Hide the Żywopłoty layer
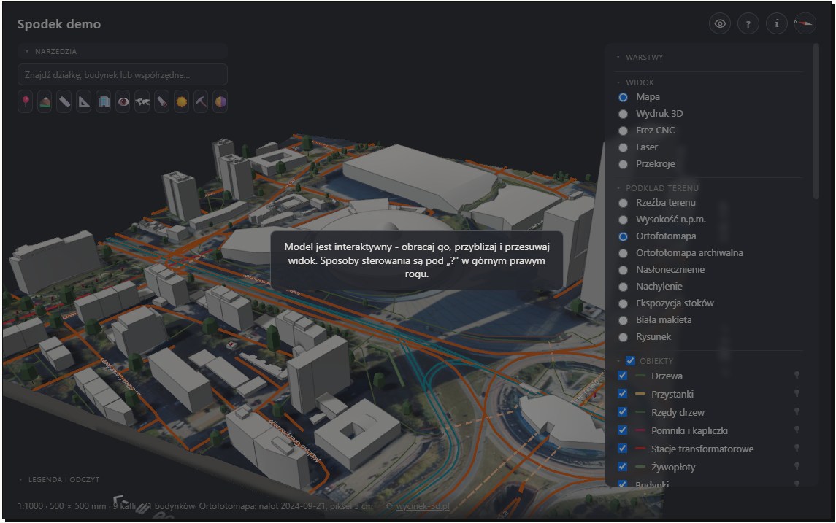This screenshot has height=523, width=836. coord(622,467)
